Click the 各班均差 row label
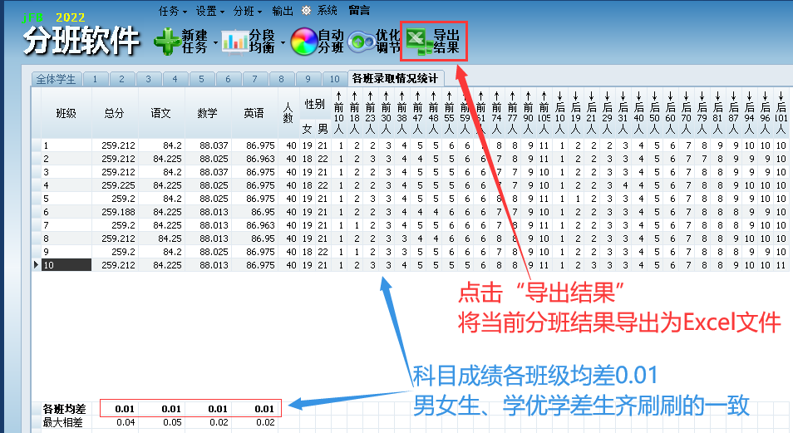 tap(64, 409)
